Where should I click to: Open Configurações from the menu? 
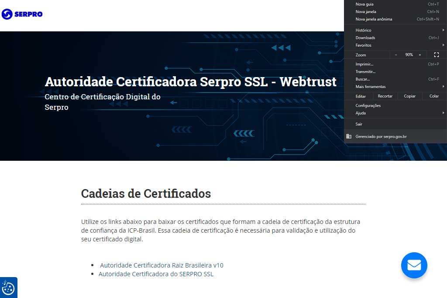tap(368, 105)
